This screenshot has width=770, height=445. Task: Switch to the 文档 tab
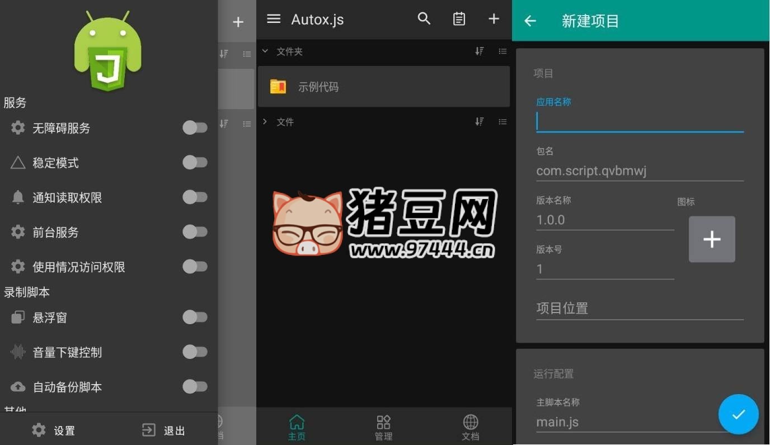tap(471, 428)
